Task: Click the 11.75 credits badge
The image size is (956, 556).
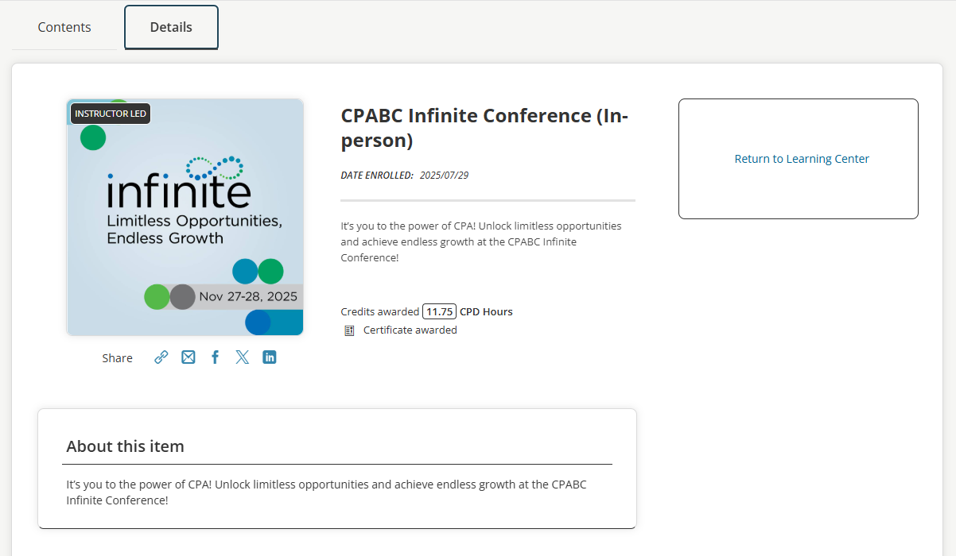Action: 439,311
